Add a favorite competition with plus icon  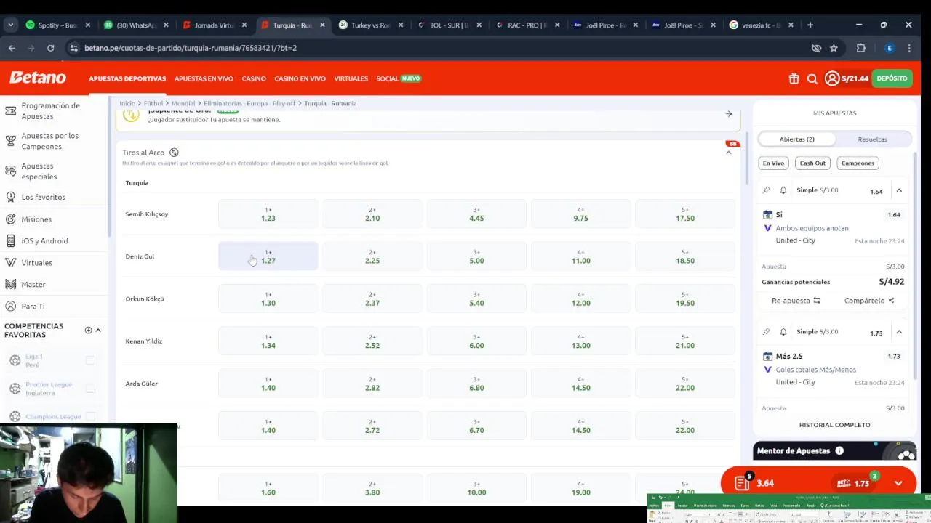(x=88, y=330)
